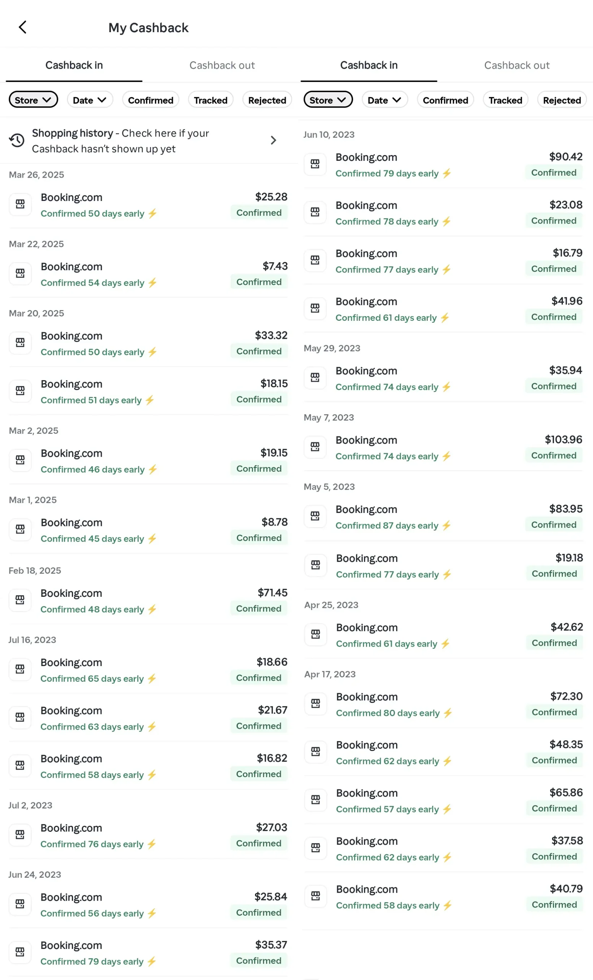Click store icon beside the $103.96 cashback entry
The image size is (593, 980).
pyautogui.click(x=315, y=447)
